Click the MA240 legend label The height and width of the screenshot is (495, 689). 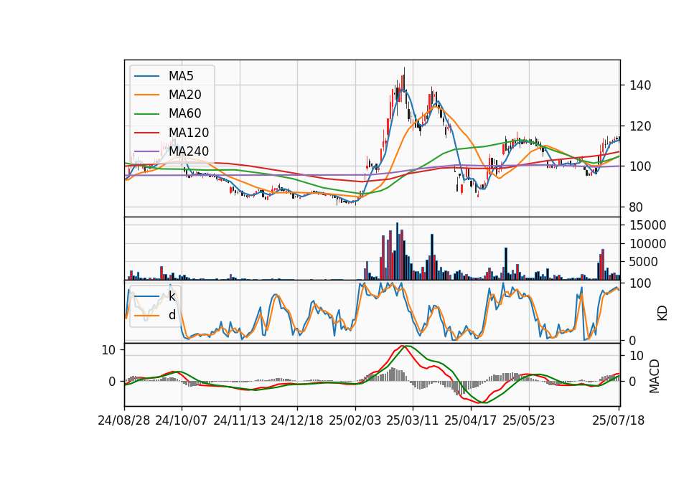[x=189, y=151]
